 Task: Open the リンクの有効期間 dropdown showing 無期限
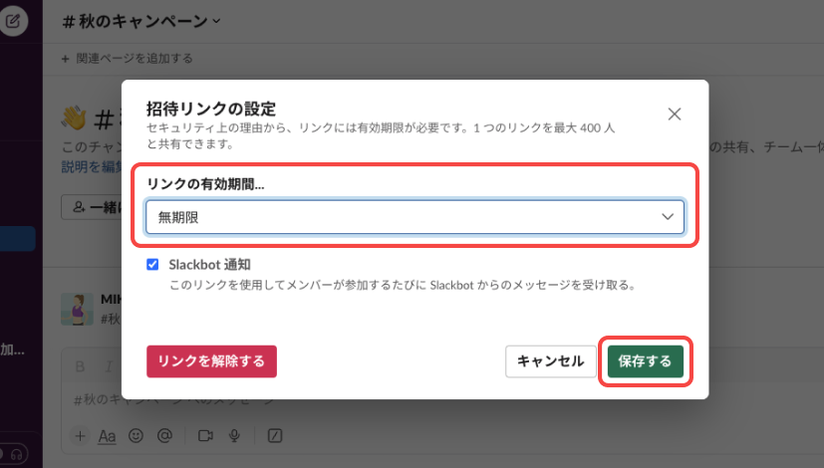(414, 217)
